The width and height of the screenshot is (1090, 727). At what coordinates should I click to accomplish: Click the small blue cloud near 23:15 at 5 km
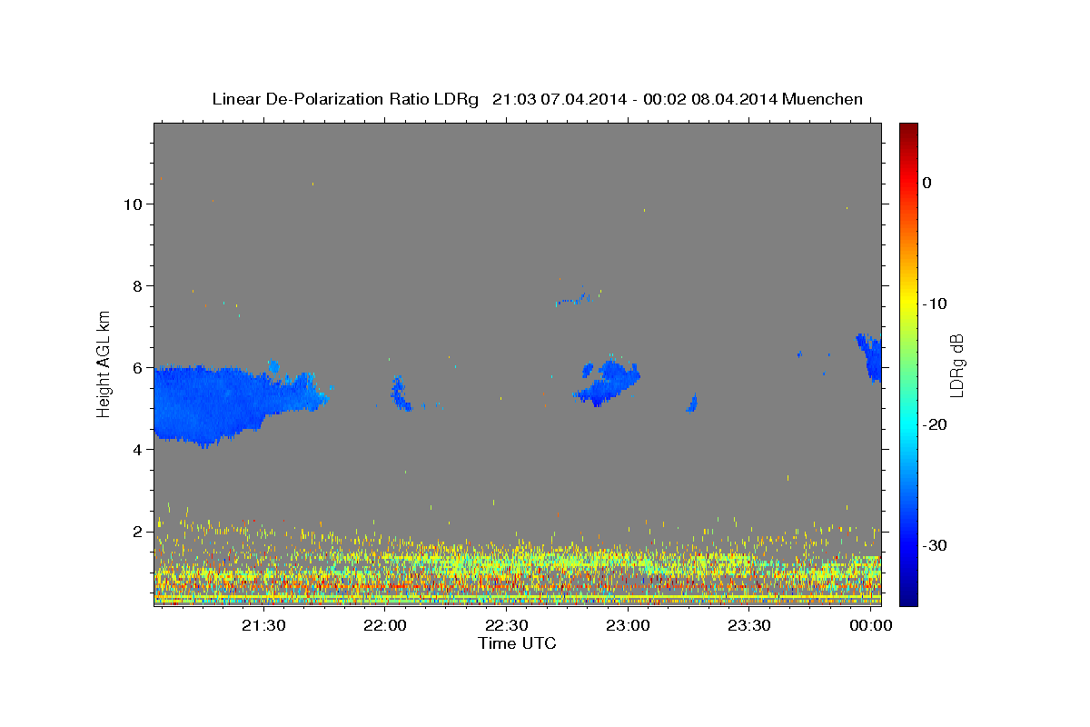click(692, 403)
